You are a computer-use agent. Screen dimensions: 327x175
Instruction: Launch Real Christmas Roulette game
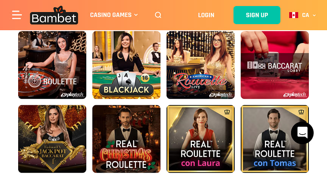point(126,139)
